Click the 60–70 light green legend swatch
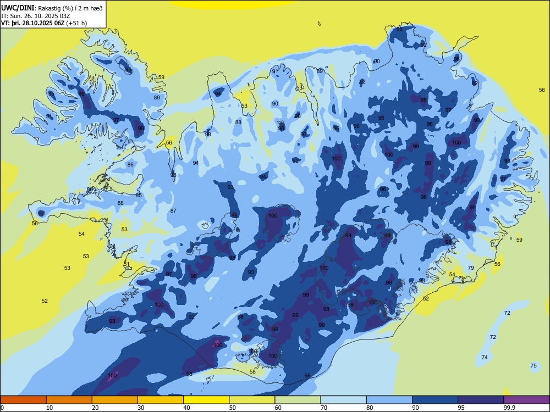Viewport: 550px width, 412px height. click(x=298, y=400)
